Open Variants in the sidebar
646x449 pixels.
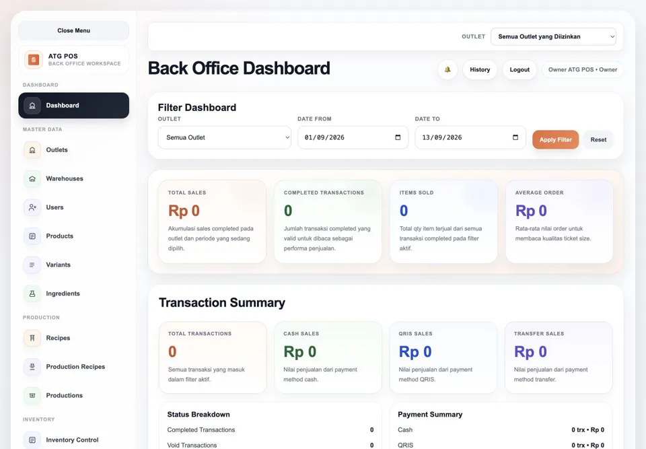pos(58,265)
